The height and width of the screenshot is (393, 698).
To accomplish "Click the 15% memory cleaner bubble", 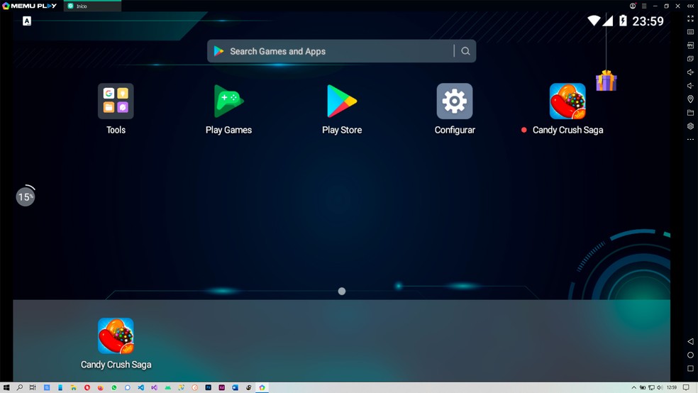I will pos(26,196).
